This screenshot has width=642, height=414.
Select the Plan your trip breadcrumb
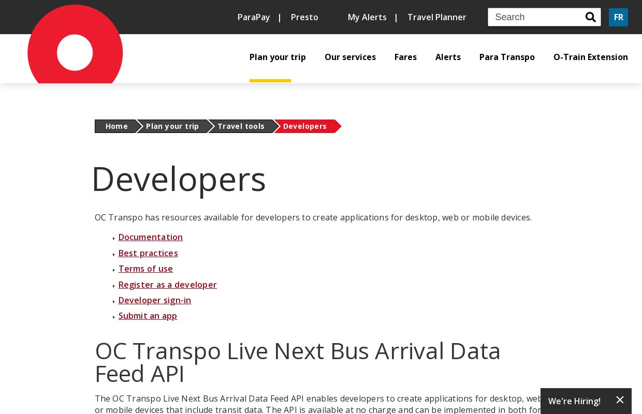pos(172,126)
